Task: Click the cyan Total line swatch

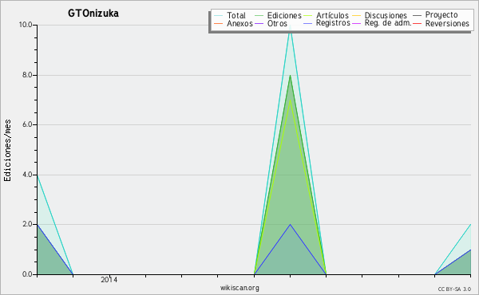Action: point(219,15)
